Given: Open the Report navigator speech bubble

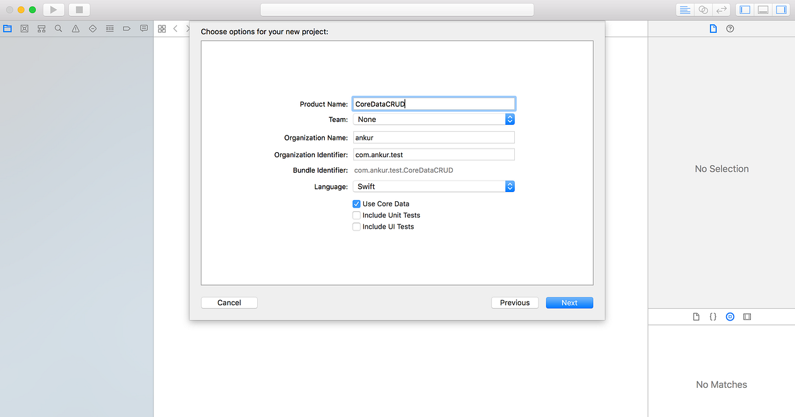Looking at the screenshot, I should 143,28.
